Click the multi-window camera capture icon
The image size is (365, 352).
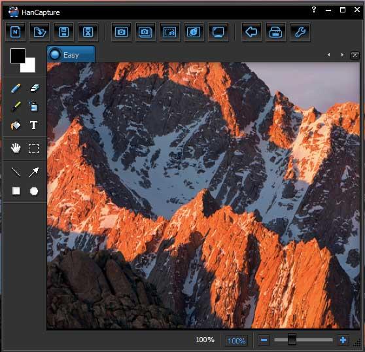click(145, 32)
